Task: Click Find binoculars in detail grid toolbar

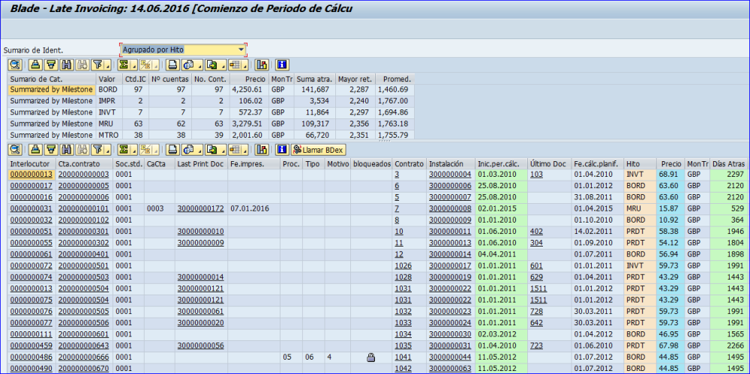Action: tap(67, 150)
